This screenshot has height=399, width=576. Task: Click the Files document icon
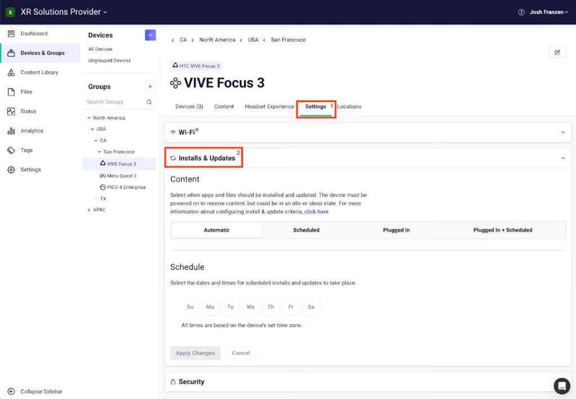click(11, 92)
